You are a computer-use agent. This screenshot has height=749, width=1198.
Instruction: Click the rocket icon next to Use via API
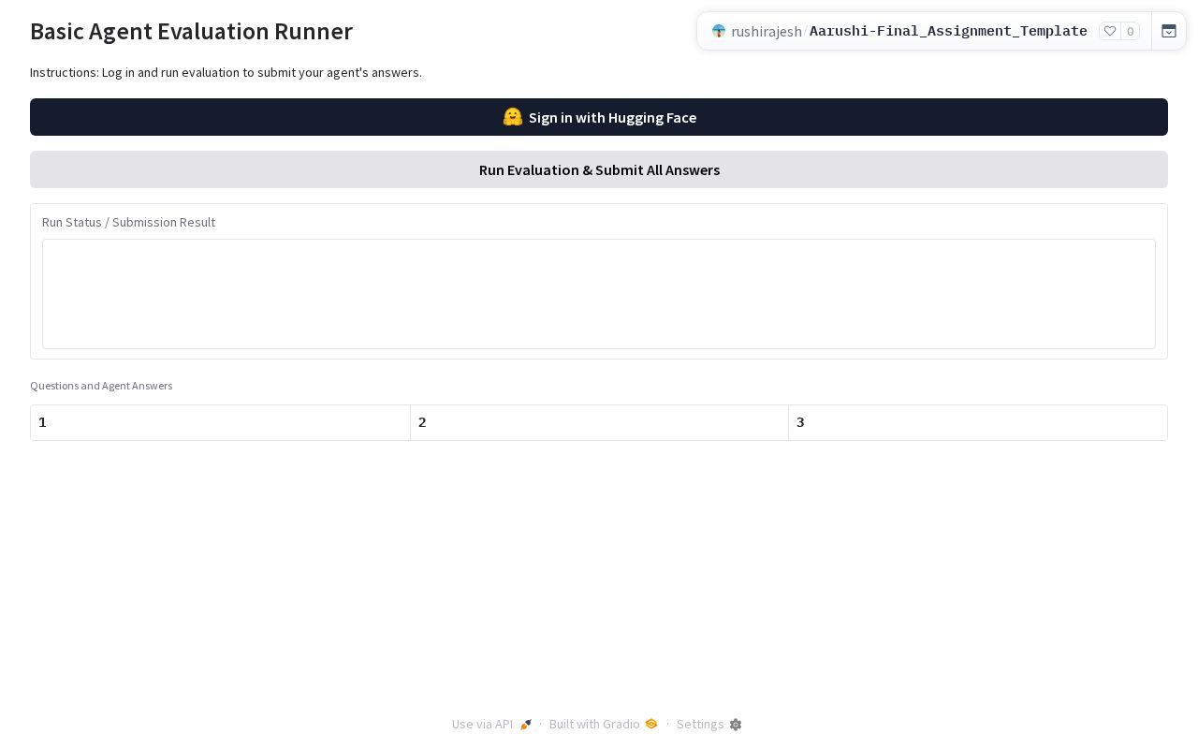pos(526,725)
